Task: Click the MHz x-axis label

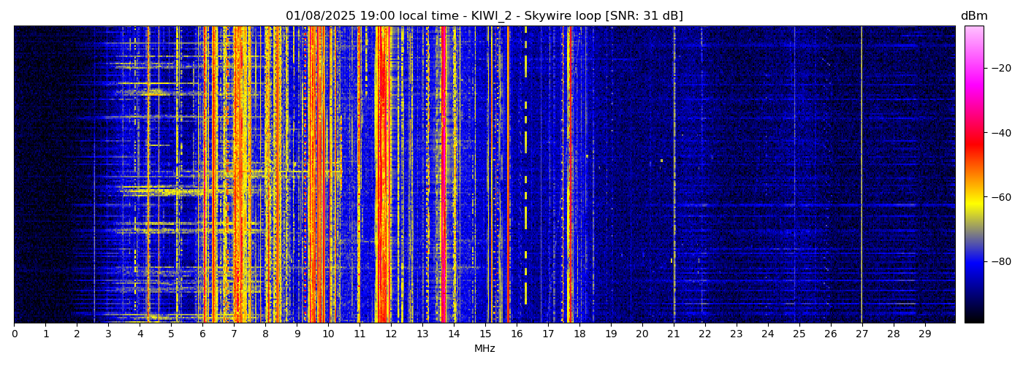Action: click(x=484, y=349)
